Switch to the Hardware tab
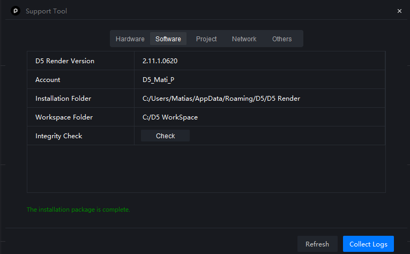 pos(130,39)
